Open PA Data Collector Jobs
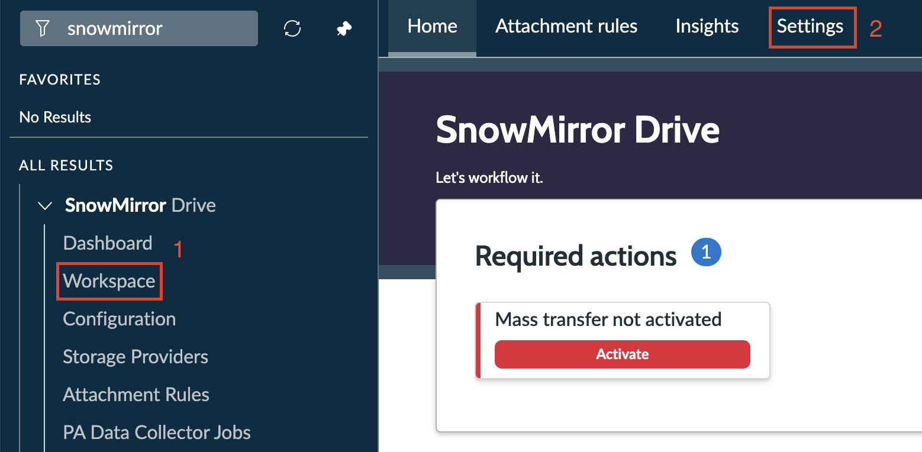This screenshot has height=452, width=922. tap(157, 432)
